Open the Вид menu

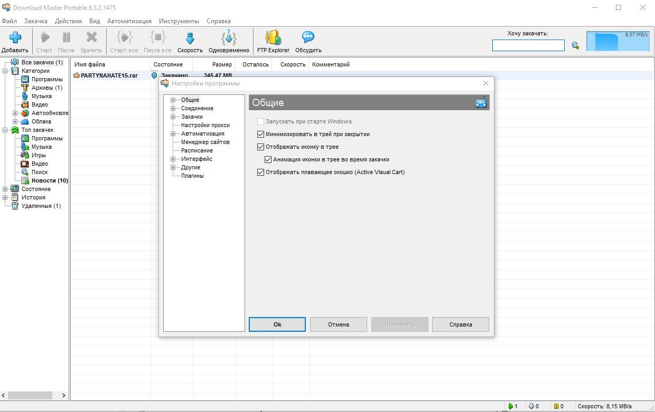pyautogui.click(x=95, y=21)
